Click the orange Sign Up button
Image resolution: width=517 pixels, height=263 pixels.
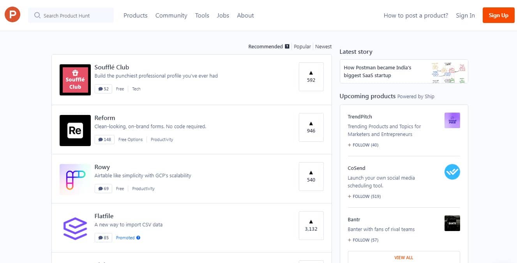(x=499, y=15)
